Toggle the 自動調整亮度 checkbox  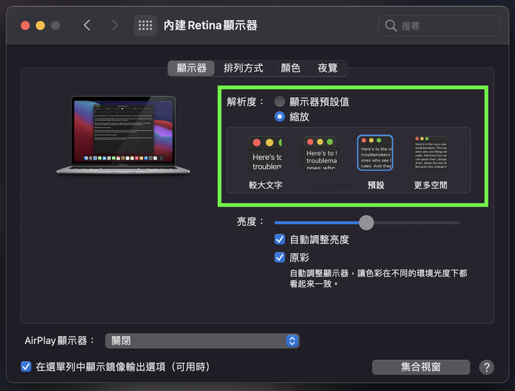pyautogui.click(x=280, y=239)
